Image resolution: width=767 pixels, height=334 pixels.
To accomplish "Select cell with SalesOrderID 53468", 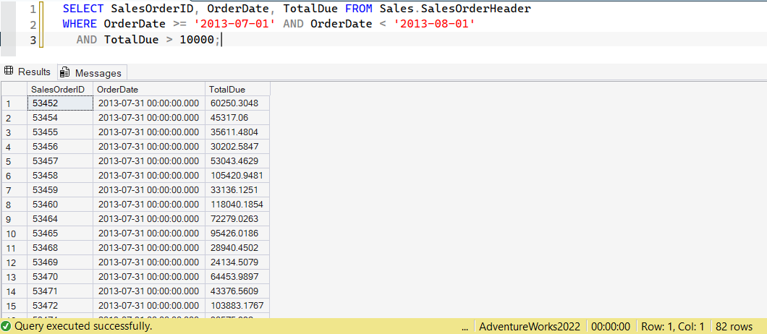I will pos(60,248).
